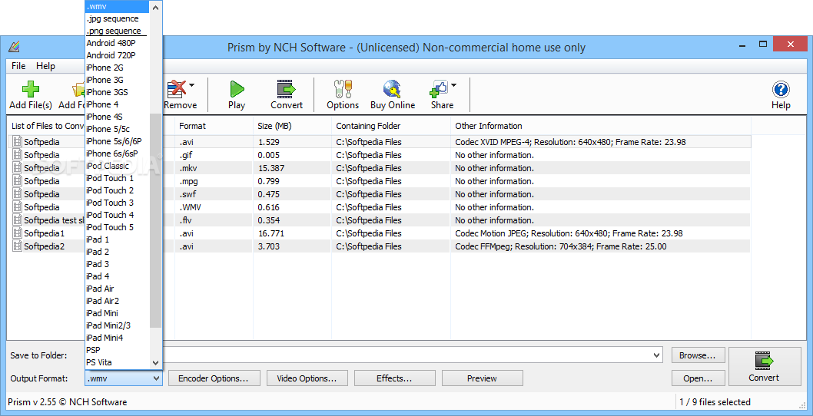813x416 pixels.
Task: Click the Add File(s) toolbar icon
Action: [31, 89]
